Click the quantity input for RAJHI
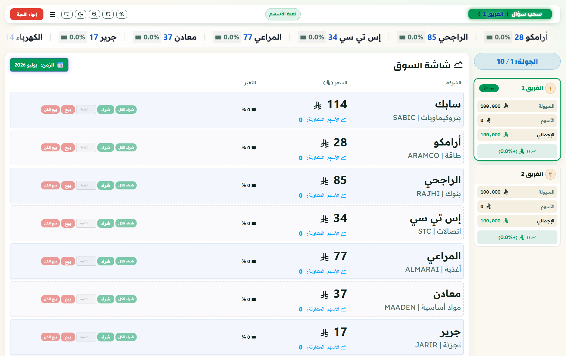Viewport: 566px width, 356px height. coord(86,185)
